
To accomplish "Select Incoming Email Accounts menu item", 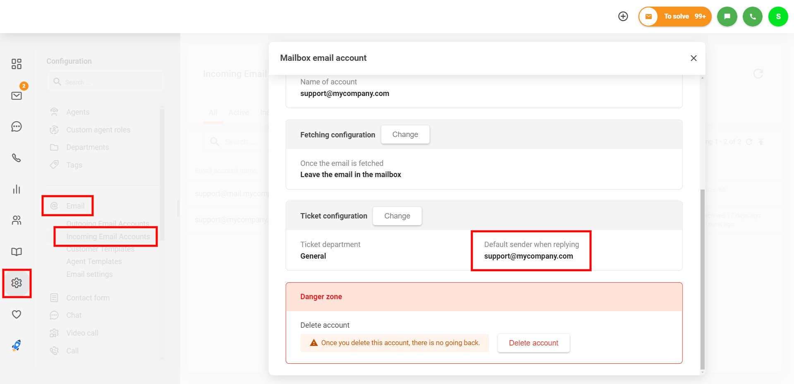I will pyautogui.click(x=108, y=237).
